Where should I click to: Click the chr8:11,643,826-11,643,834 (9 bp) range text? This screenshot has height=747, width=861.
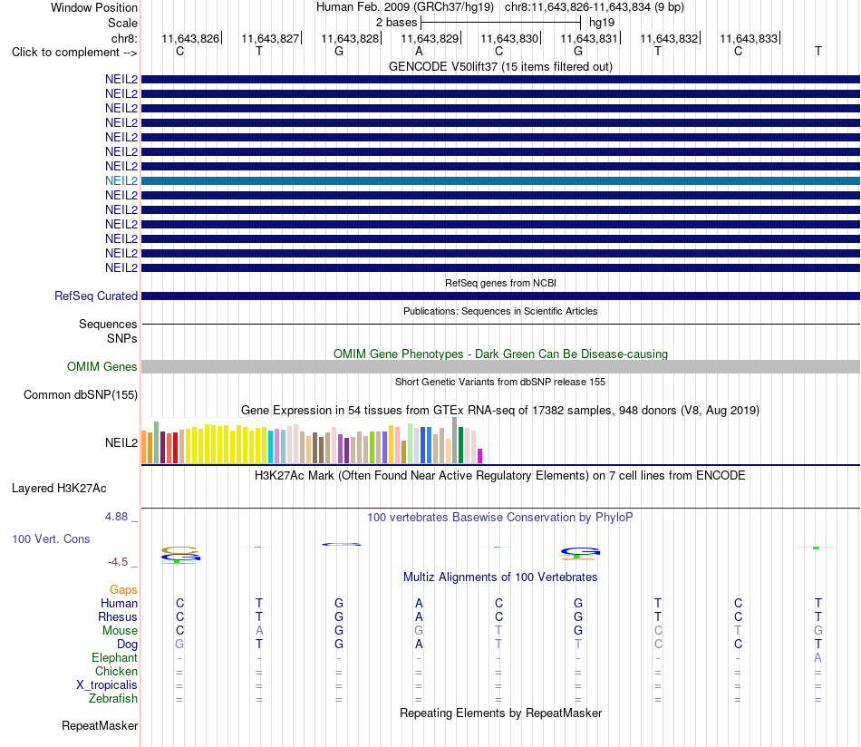click(595, 7)
